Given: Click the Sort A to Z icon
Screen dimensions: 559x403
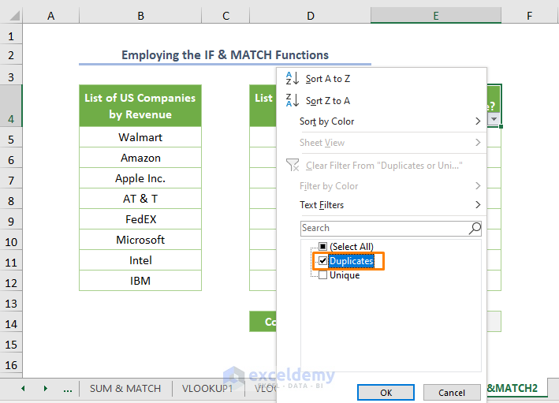Looking at the screenshot, I should coord(292,78).
